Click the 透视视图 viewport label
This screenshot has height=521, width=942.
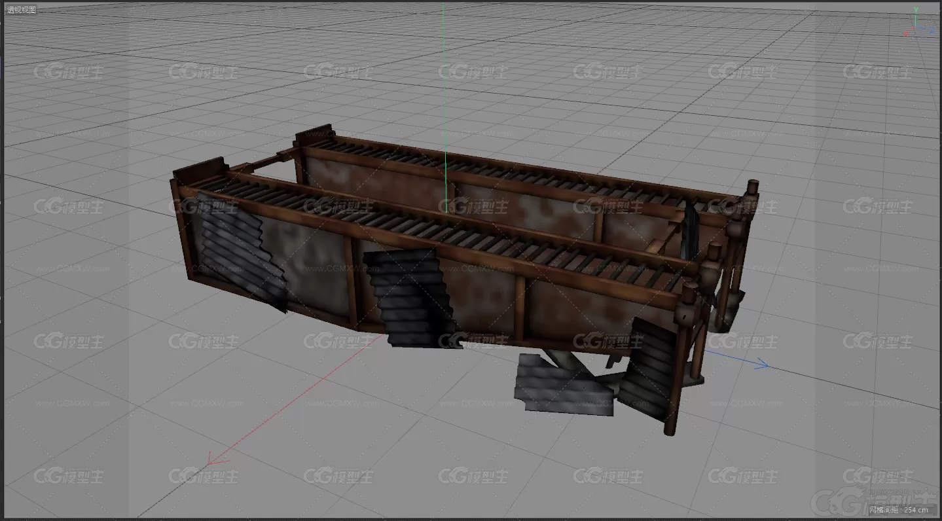point(22,10)
